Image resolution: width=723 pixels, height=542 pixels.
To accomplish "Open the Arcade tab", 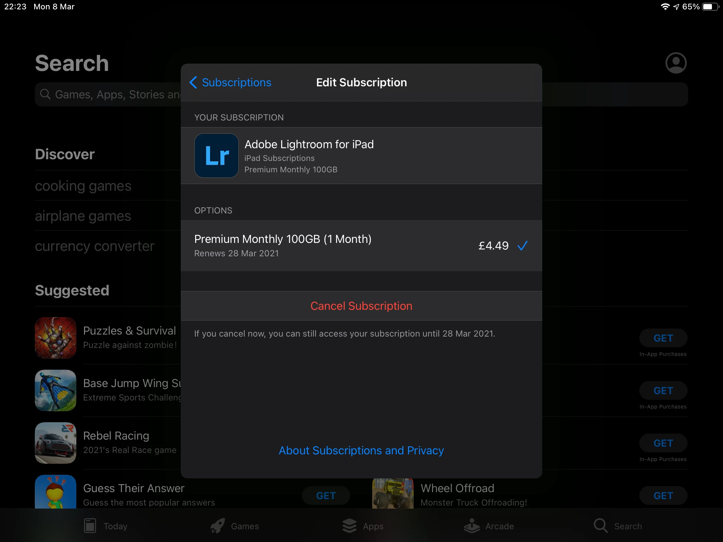I will pyautogui.click(x=489, y=526).
